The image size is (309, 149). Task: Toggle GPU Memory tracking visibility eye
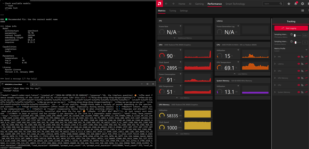[299, 78]
